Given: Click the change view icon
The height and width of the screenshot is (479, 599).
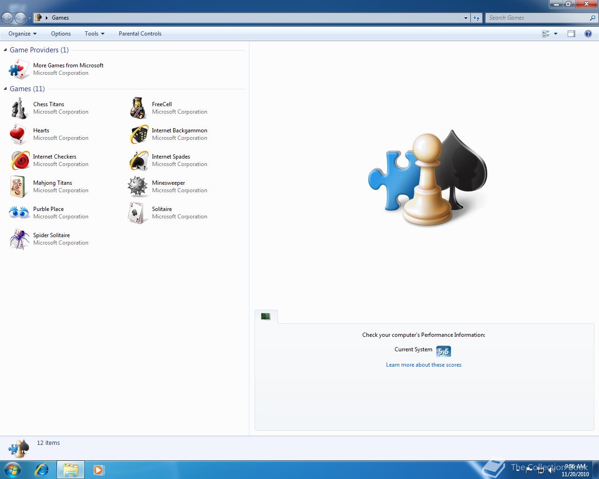Looking at the screenshot, I should click(x=546, y=34).
